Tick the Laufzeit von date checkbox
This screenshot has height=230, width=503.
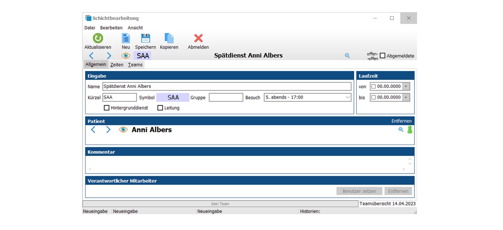point(373,87)
